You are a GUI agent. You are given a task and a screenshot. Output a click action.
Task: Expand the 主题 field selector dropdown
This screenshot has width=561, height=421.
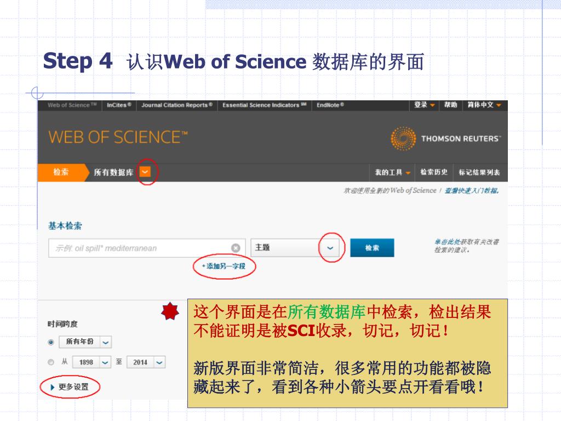pos(330,248)
